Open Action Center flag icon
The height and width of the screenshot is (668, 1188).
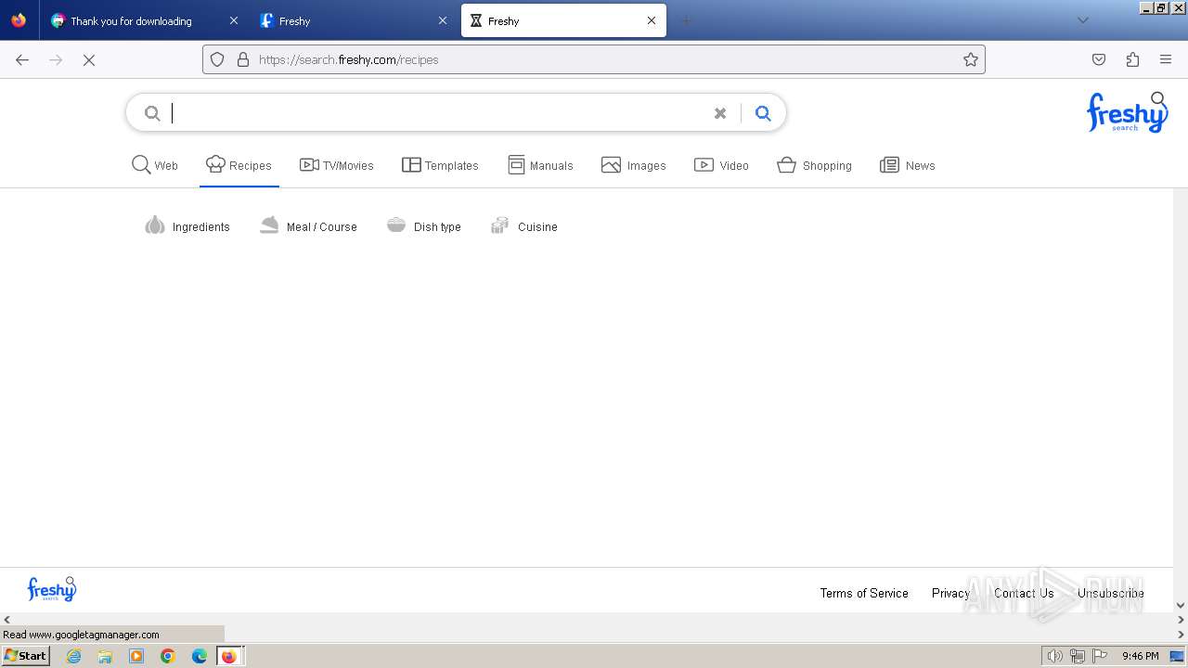pos(1100,656)
